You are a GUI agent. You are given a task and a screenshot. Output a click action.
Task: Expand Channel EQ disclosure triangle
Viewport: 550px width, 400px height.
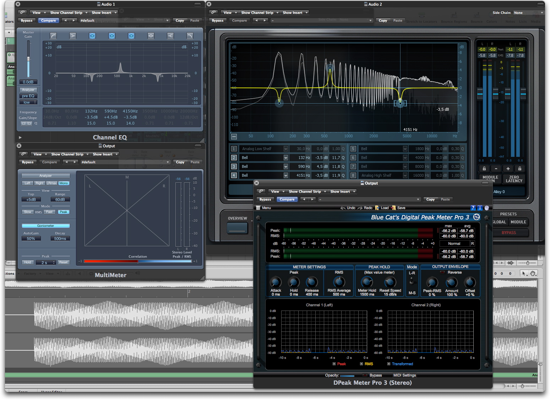click(20, 137)
